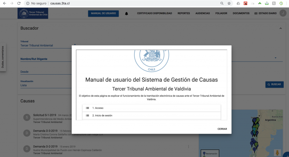Click the Buscar search button
This screenshot has width=289, height=157.
click(x=274, y=84)
